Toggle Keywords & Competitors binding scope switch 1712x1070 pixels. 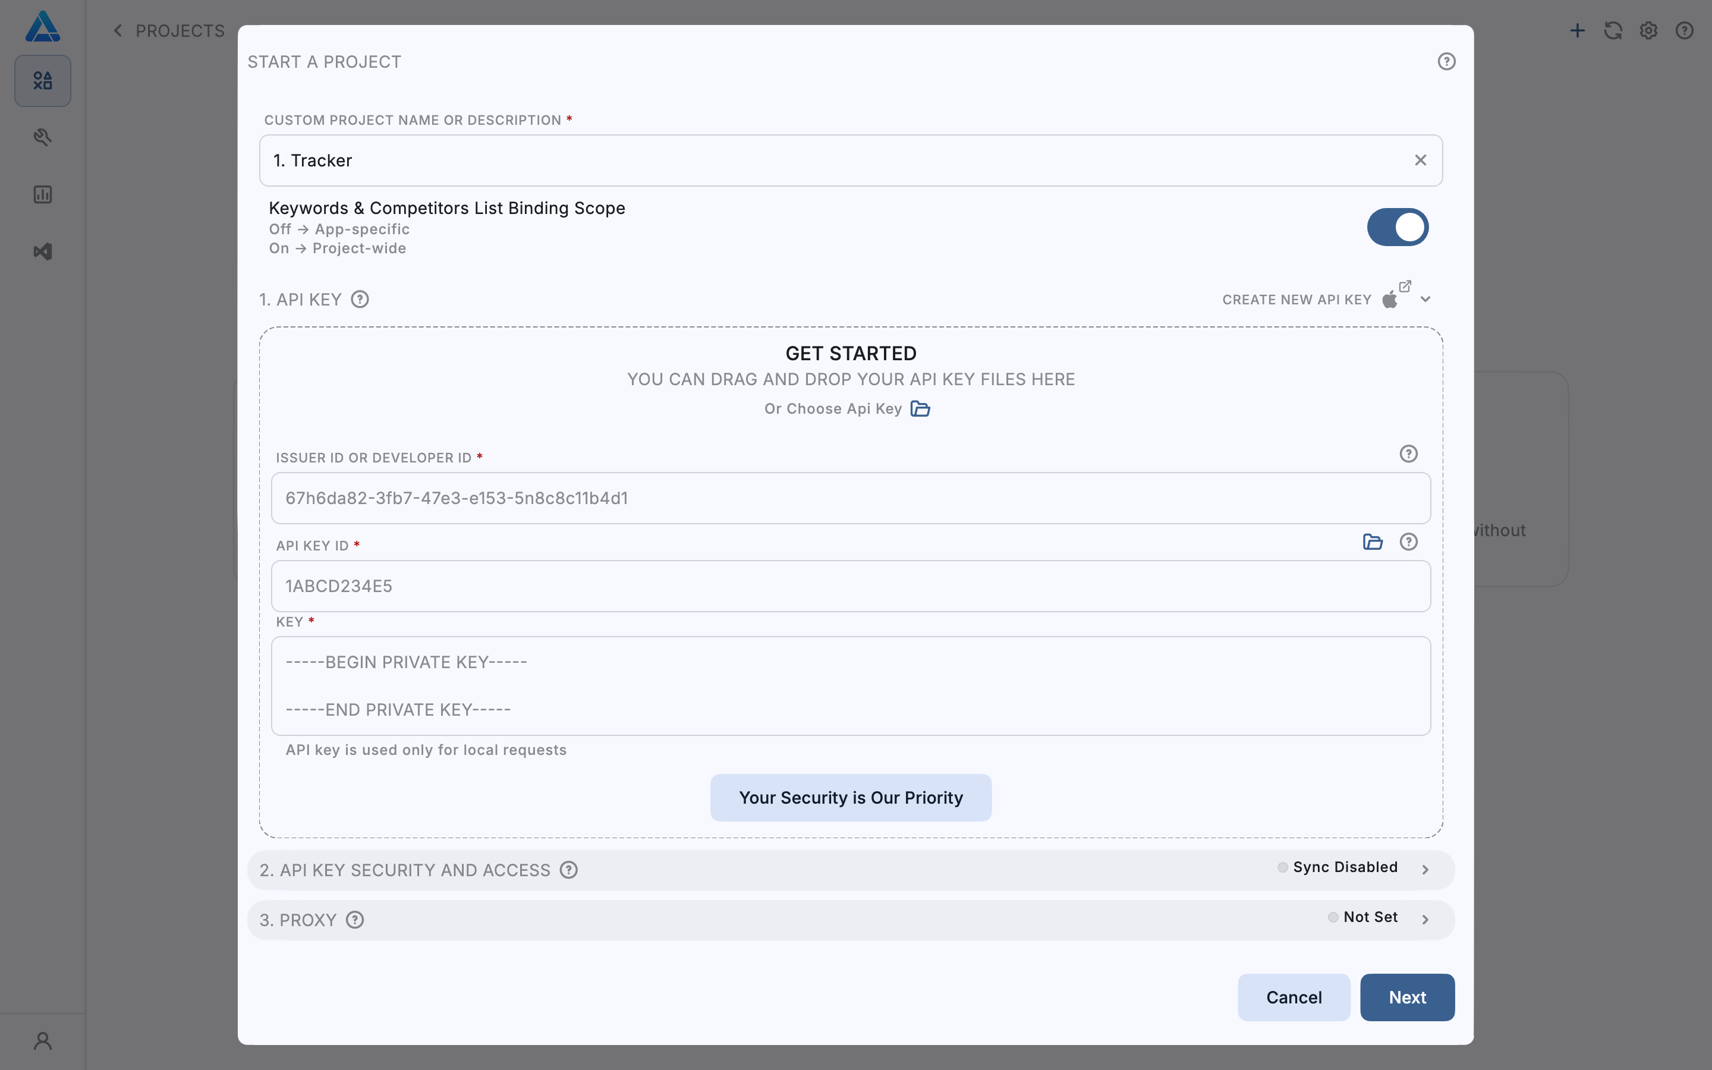[x=1397, y=227]
